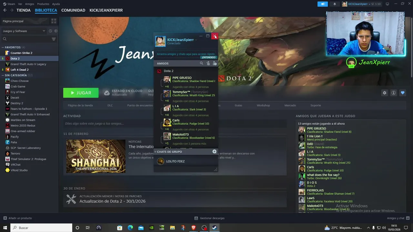
Task: Open KICK/JEANXPIERR profile tab
Action: pyautogui.click(x=106, y=10)
